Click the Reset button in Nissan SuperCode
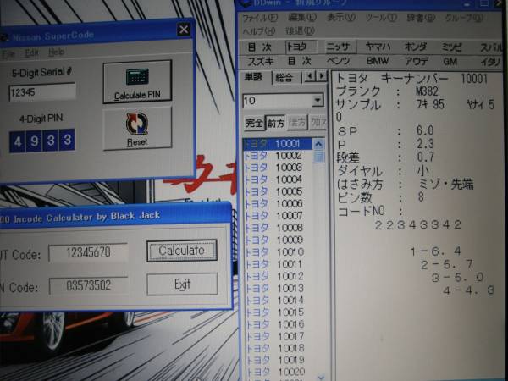 [137, 129]
